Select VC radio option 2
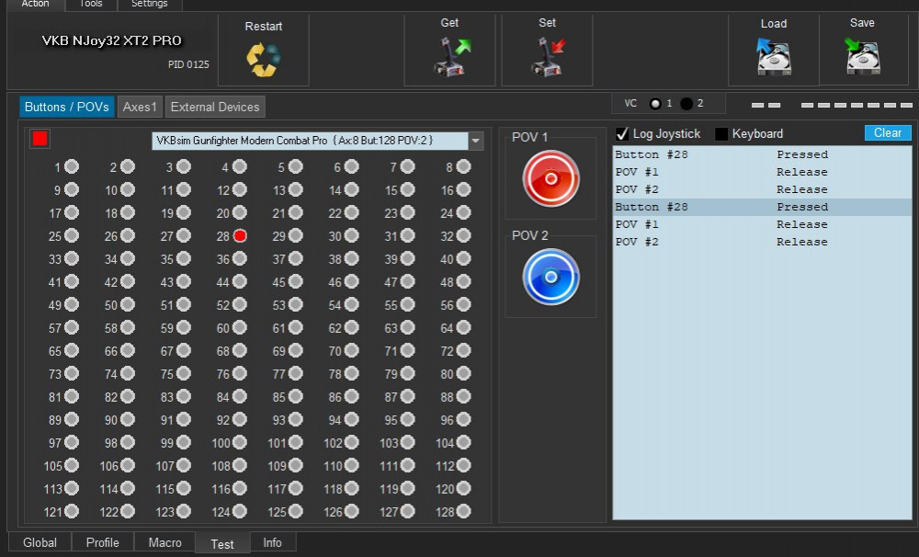919x557 pixels. (686, 104)
